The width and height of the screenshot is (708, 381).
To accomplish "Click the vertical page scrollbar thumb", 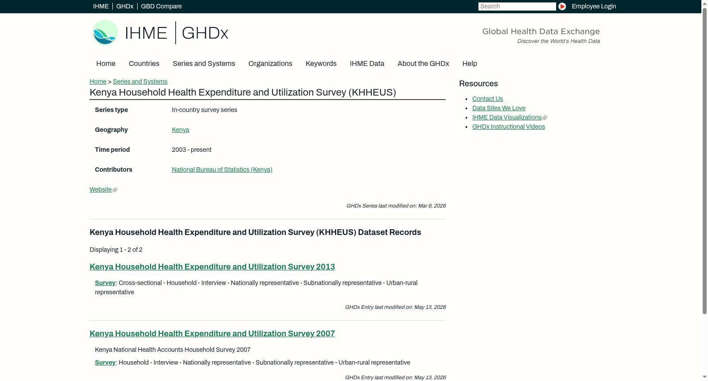I will pos(704,160).
